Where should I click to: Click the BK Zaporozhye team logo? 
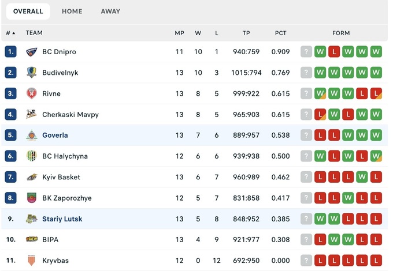tap(32, 198)
